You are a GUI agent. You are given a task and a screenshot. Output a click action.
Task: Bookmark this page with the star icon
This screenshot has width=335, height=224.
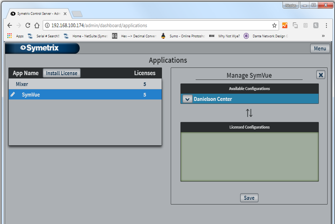tap(274, 26)
